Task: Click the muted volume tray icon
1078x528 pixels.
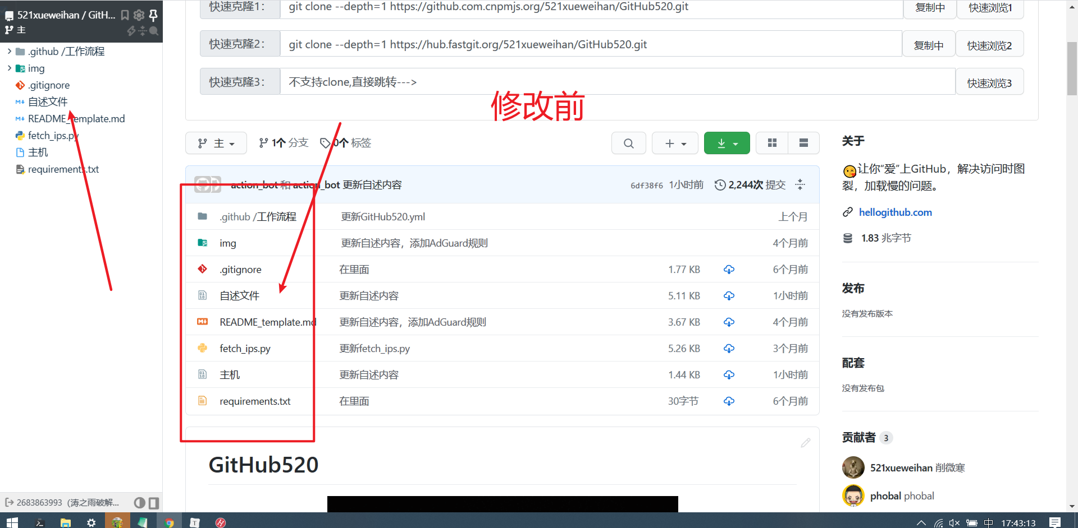Action: 954,523
